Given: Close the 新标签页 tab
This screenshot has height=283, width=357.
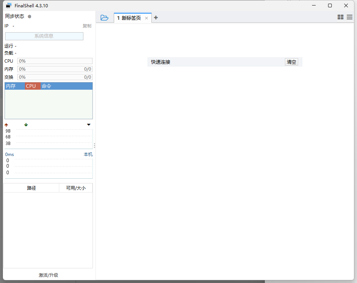Looking at the screenshot, I should pyautogui.click(x=147, y=18).
